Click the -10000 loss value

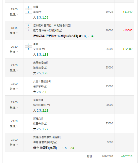point(128,30)
